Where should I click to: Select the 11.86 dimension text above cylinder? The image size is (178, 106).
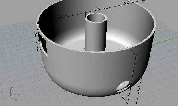[x=96, y=9]
